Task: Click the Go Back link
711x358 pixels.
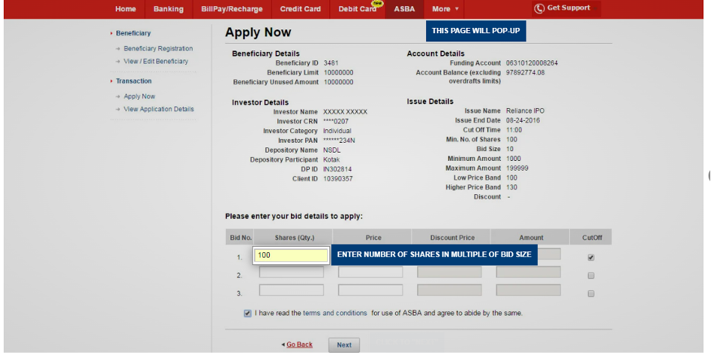Action: 299,344
